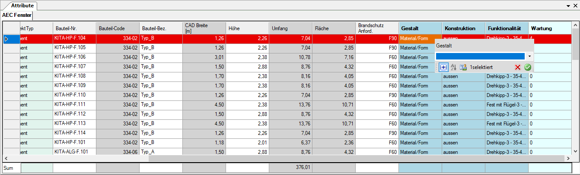Click F90 cell in KITA-HP-F.105 row
580x175 pixels.
click(x=377, y=48)
